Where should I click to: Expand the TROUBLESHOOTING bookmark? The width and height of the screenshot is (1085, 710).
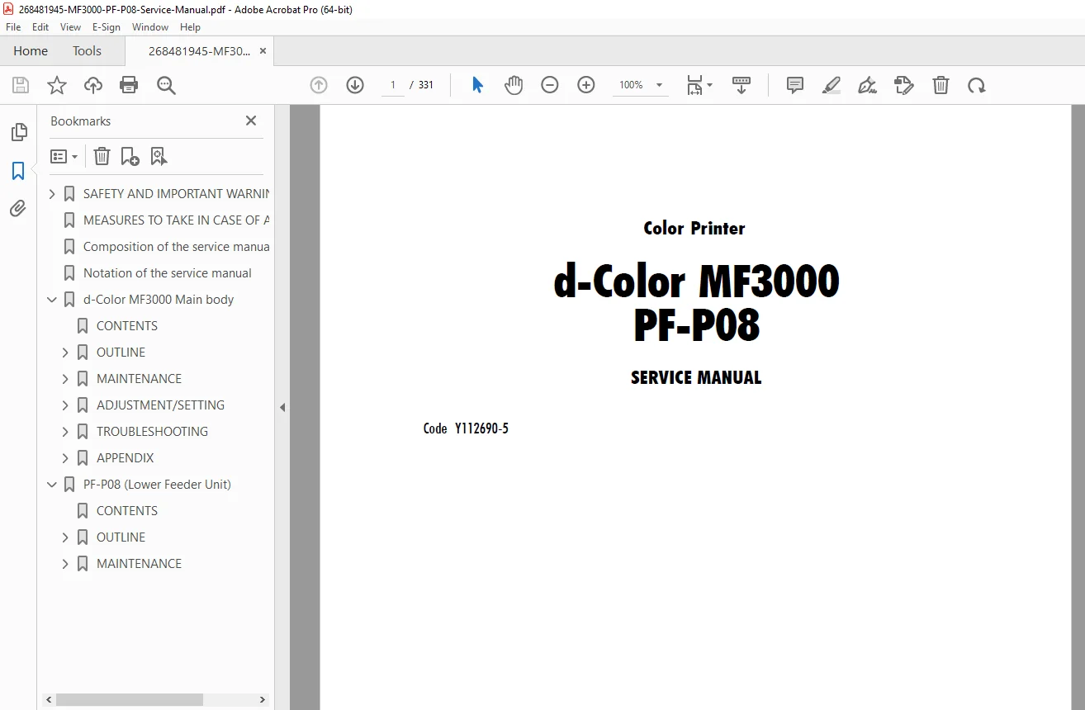pyautogui.click(x=66, y=432)
